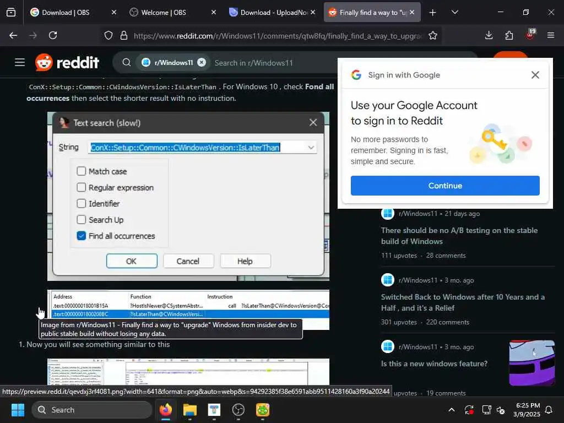Open tracking protection shield icon
Viewport: 564px width, 423px height.
point(109,35)
